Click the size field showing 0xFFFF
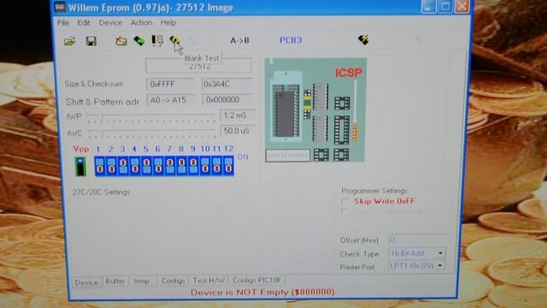This screenshot has height=308, width=547. click(171, 84)
